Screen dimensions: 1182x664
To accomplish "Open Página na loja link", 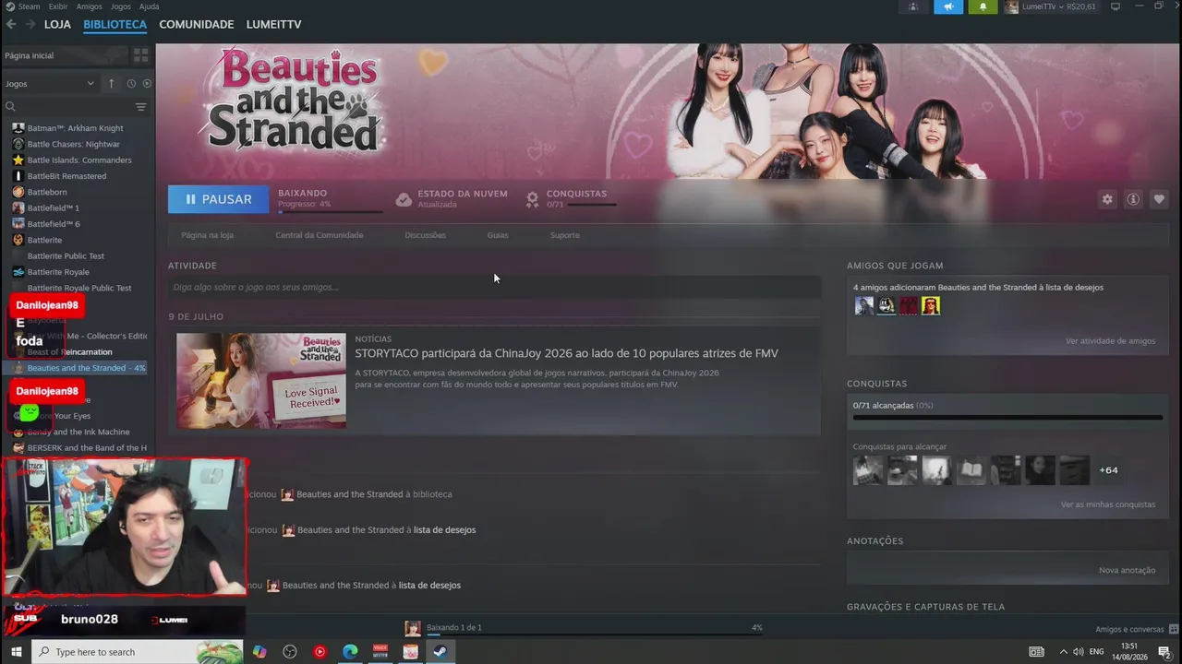I will (x=207, y=235).
